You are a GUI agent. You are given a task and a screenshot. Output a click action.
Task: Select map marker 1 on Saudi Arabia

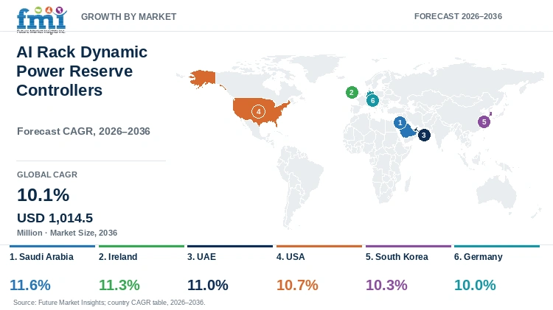[400, 122]
